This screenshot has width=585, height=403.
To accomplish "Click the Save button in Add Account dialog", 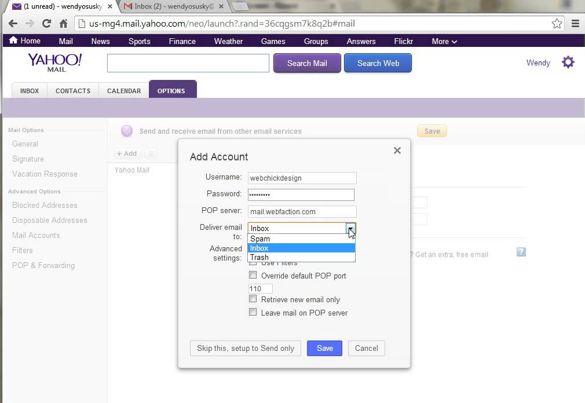I will (324, 348).
